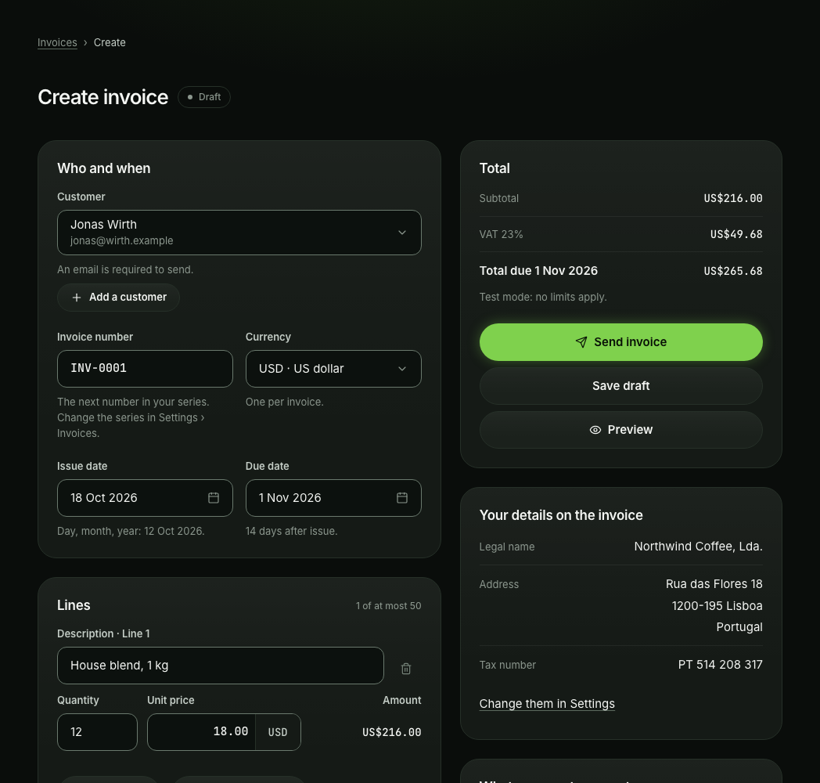
Task: Click 'Day, month, year: 12 Oct 2026.' hint
Action: (x=131, y=531)
